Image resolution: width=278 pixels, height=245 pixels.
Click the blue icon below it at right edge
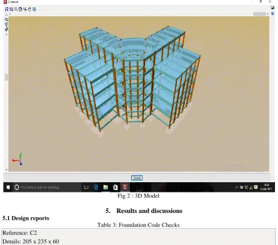point(273,13)
